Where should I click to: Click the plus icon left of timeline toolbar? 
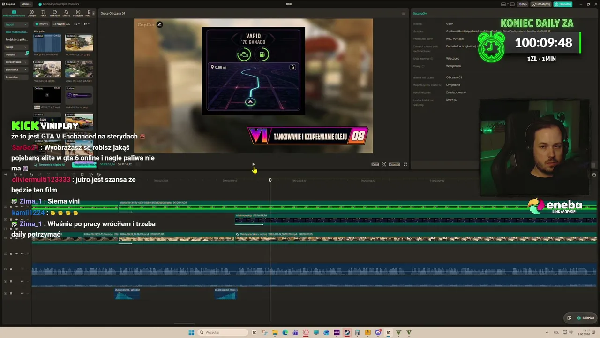tap(6, 175)
